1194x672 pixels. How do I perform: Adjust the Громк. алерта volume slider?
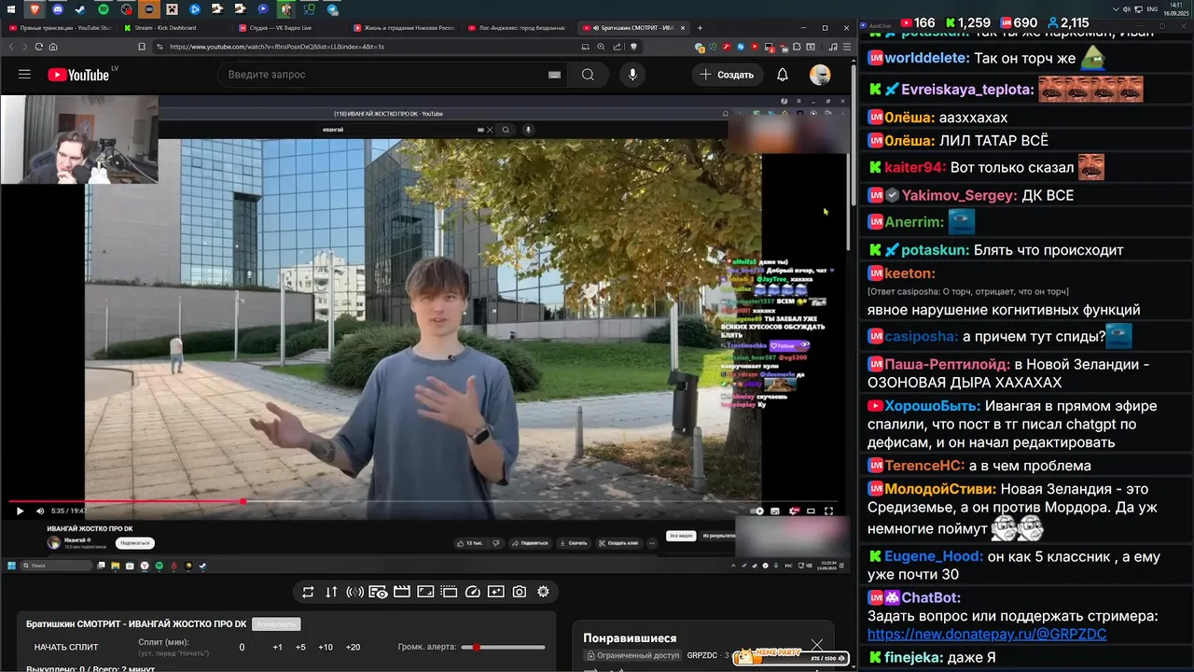click(x=503, y=647)
